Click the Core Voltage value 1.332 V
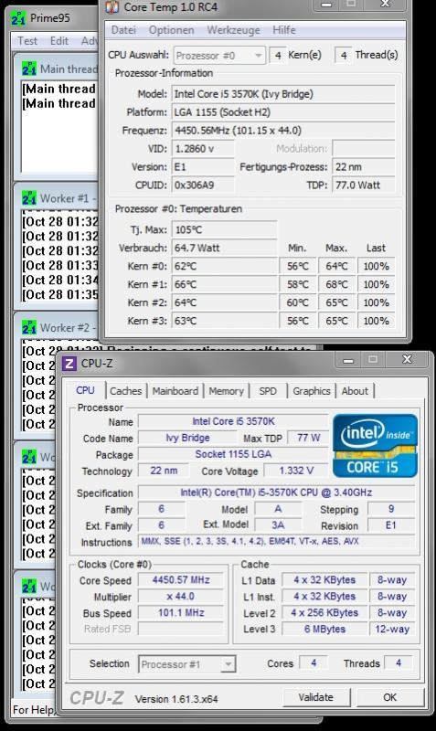The image size is (436, 731). [x=296, y=471]
